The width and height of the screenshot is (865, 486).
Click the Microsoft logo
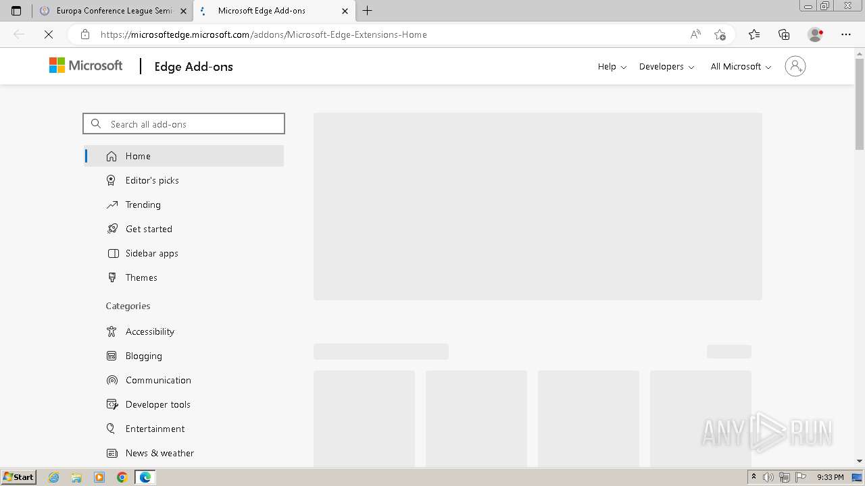point(86,65)
